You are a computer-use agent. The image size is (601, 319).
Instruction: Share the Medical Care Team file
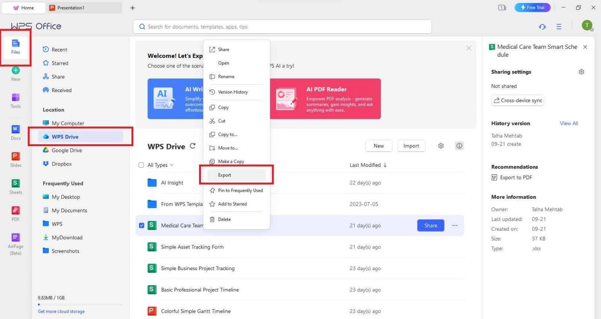click(430, 226)
